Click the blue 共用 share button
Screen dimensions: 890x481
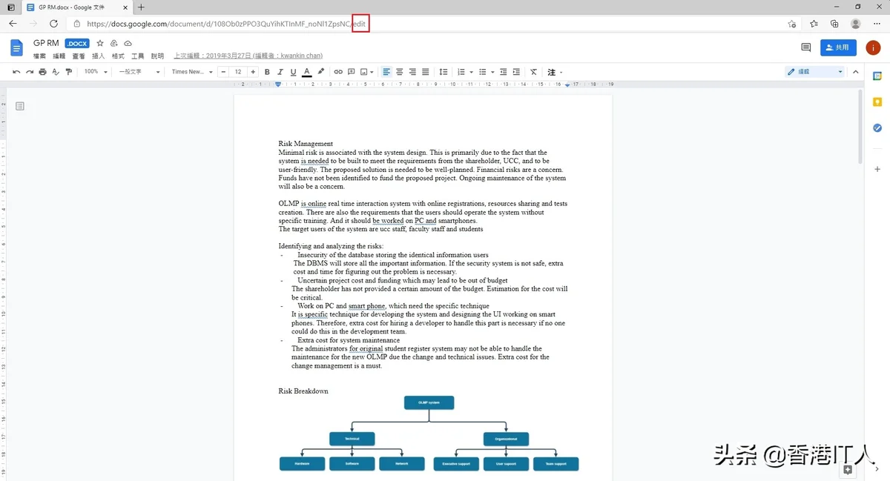[x=838, y=47]
